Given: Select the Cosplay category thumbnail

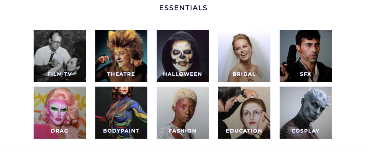Looking at the screenshot, I should click(x=306, y=113).
